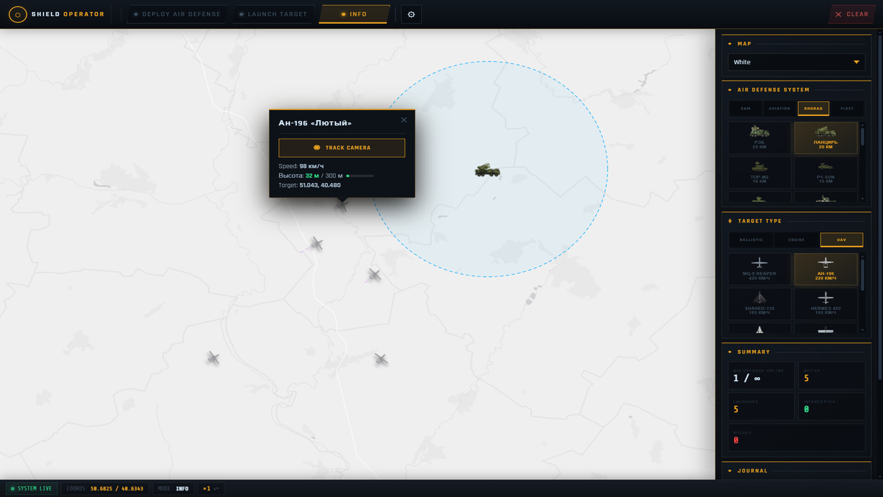Pick the Hermes 450 target card

click(826, 304)
